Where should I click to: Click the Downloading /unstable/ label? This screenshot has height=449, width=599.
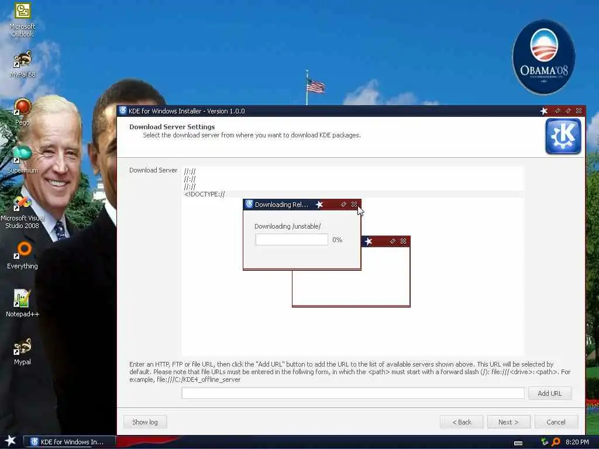(x=288, y=226)
